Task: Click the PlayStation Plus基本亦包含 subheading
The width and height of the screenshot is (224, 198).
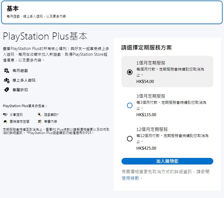Action: [25, 106]
